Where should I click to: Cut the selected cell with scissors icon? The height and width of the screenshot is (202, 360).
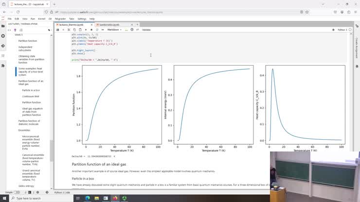click(x=69, y=30)
